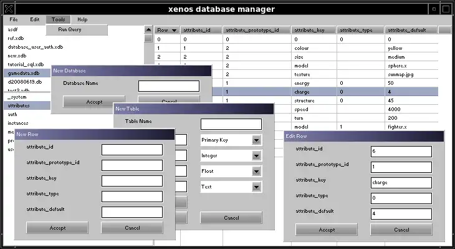
Task: Click the database list scroll-up arrow
Action: coord(148,29)
